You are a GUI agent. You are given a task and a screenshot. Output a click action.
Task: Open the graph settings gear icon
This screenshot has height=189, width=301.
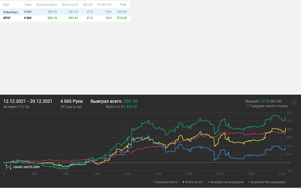pyautogui.click(x=295, y=102)
